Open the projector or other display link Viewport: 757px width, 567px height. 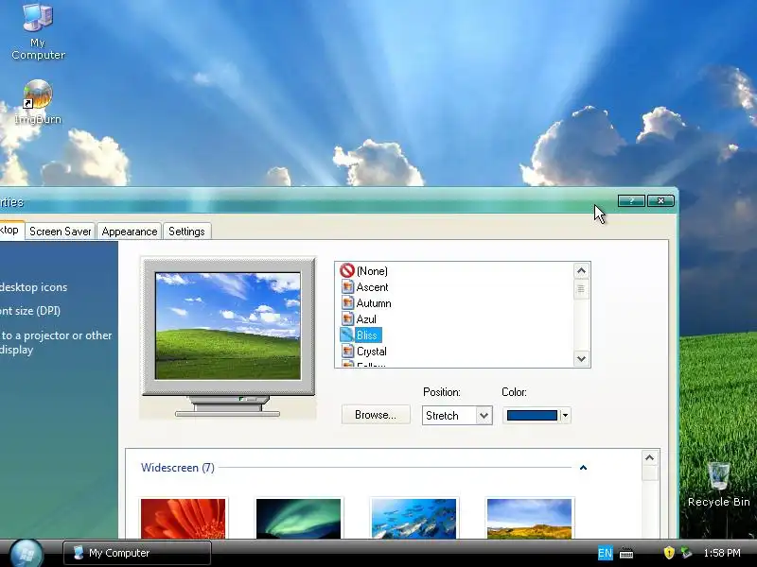click(x=56, y=342)
